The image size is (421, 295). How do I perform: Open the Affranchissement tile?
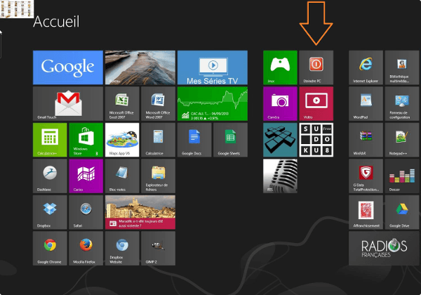pyautogui.click(x=366, y=212)
